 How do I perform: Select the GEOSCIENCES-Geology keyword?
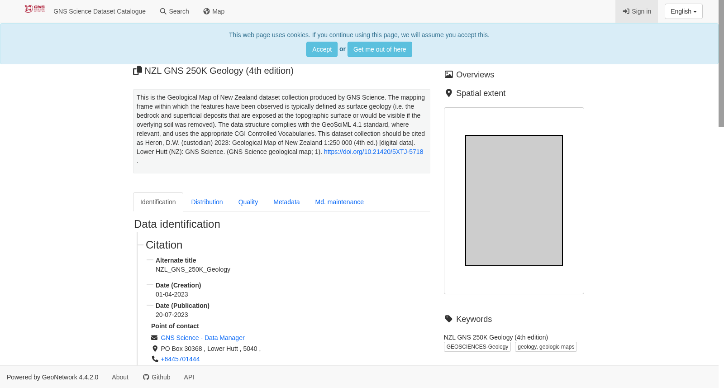click(x=477, y=347)
